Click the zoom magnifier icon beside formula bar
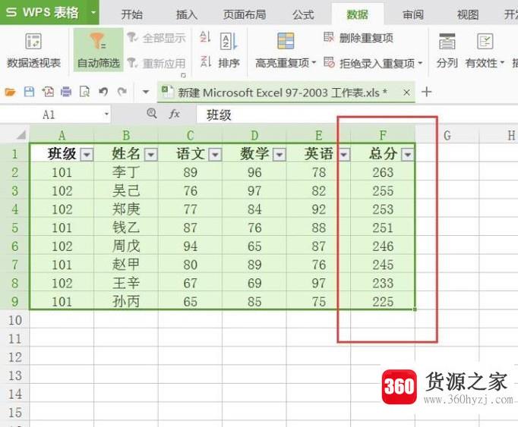This screenshot has height=427, width=518. [x=152, y=114]
